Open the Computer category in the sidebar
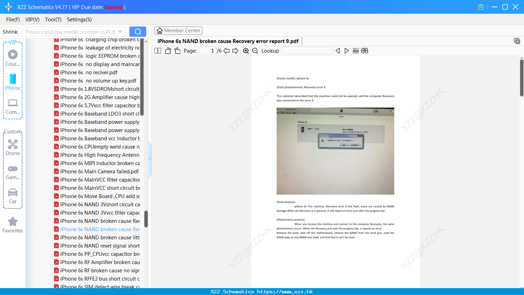 pos(13,106)
